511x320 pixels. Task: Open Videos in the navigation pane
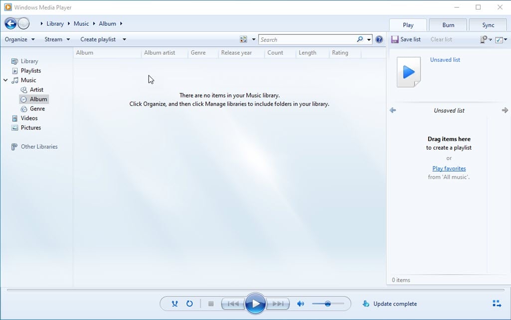point(29,118)
